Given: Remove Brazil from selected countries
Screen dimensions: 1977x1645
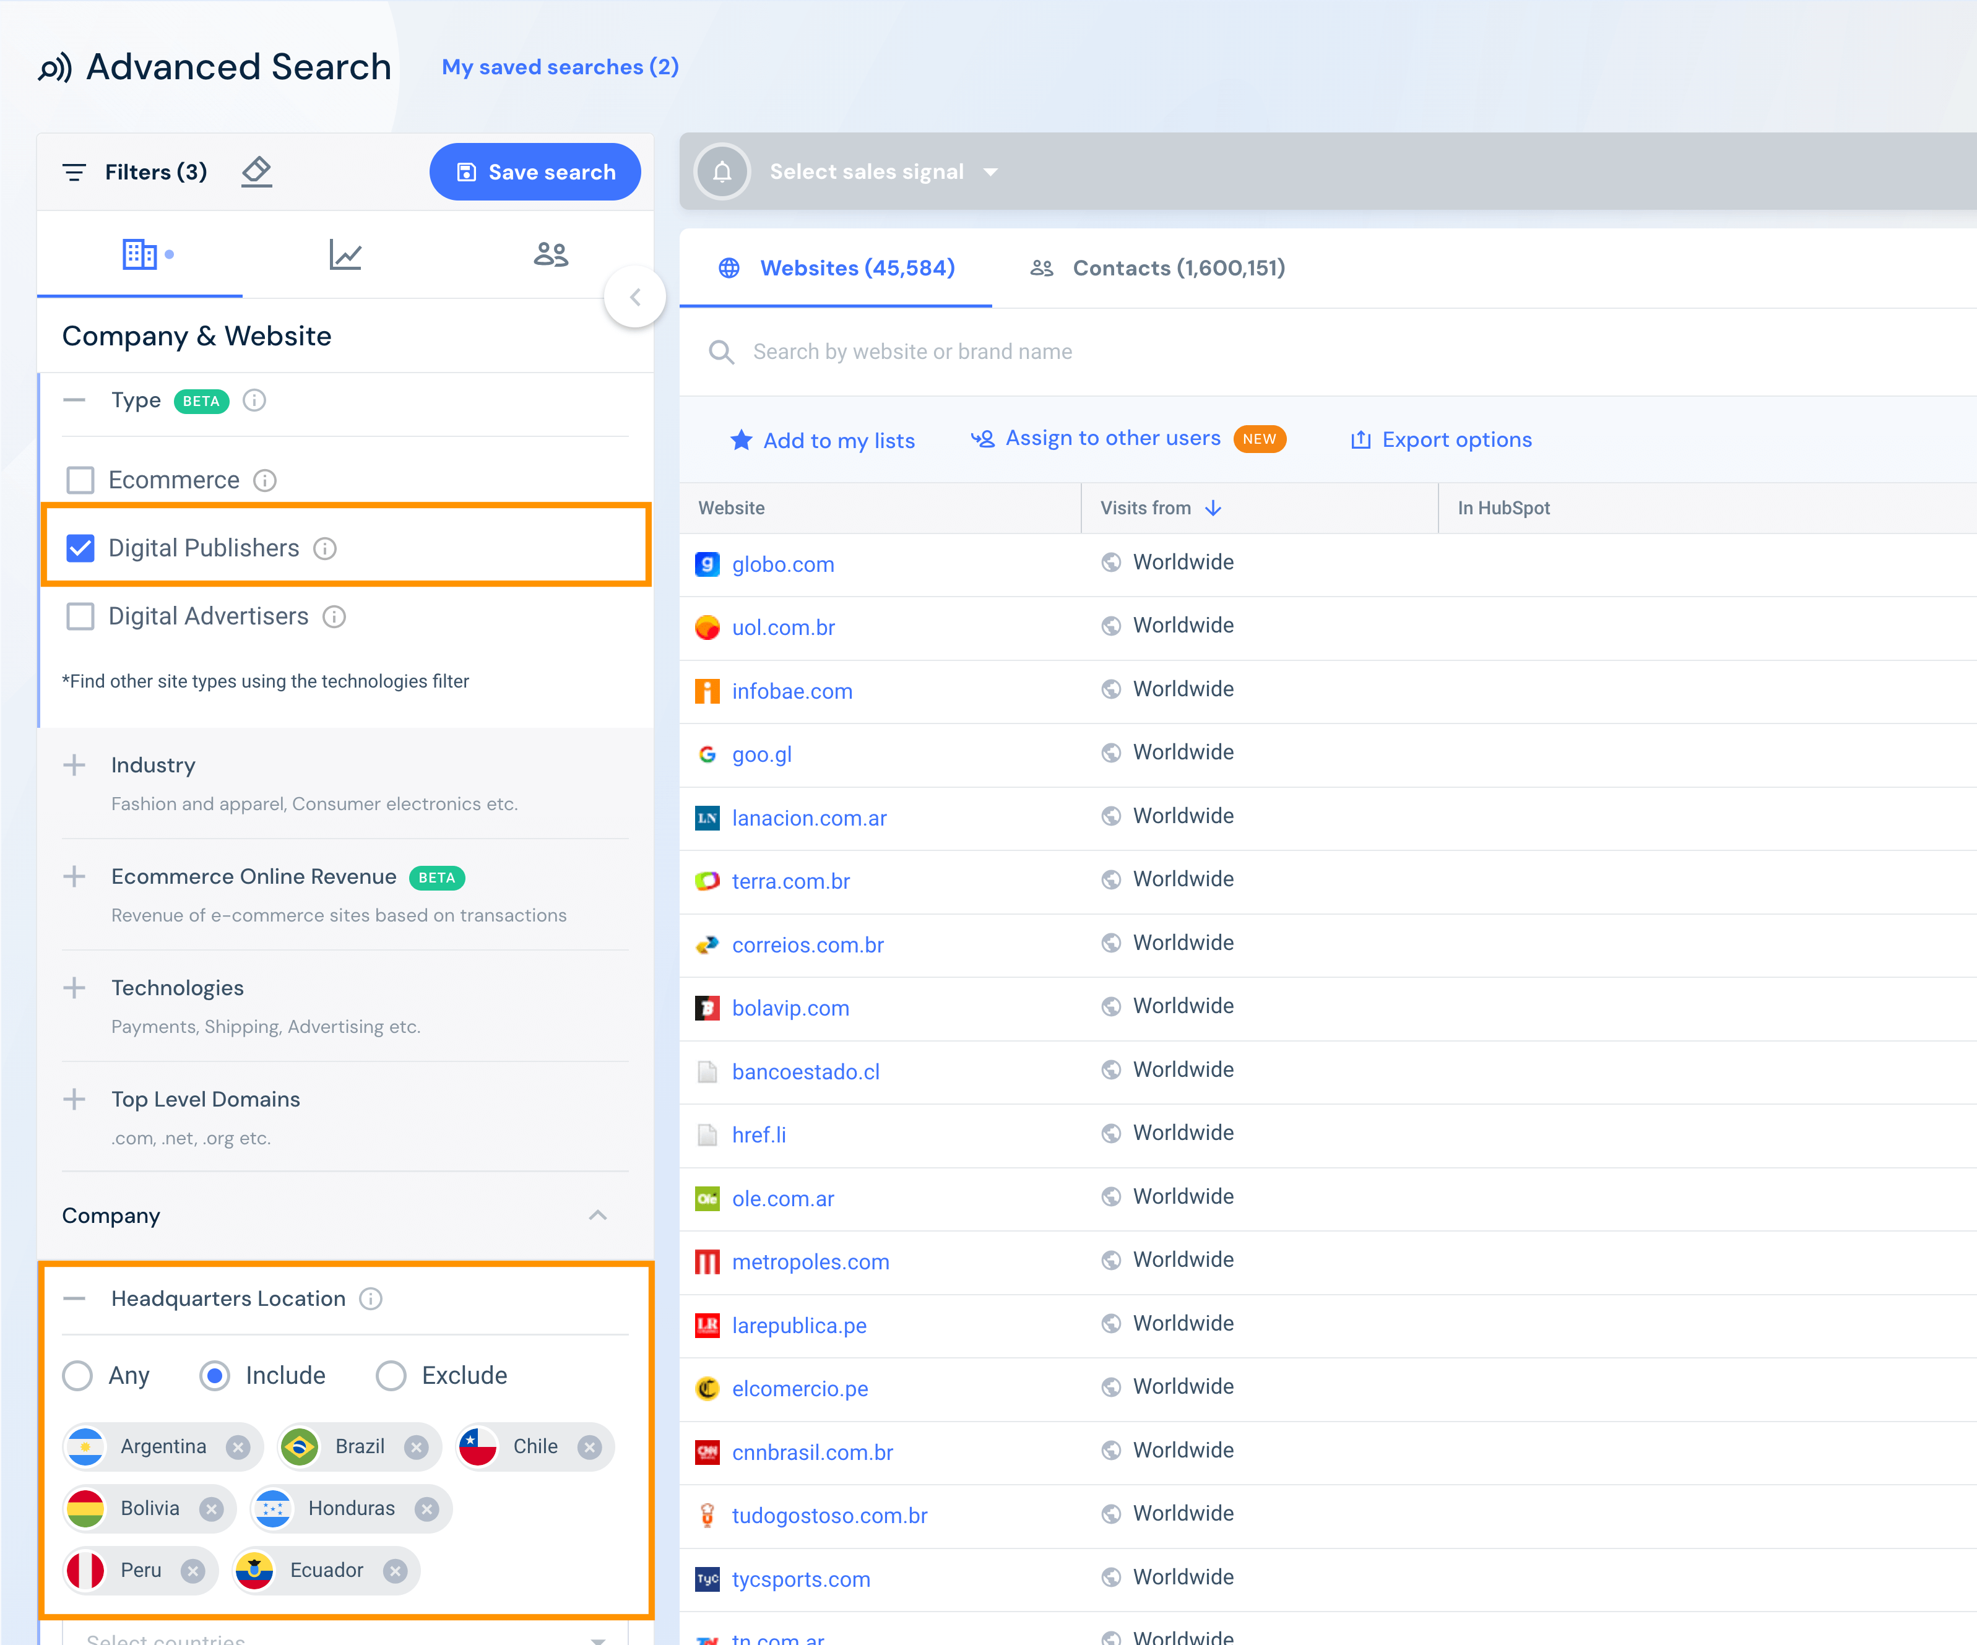Looking at the screenshot, I should [x=416, y=1448].
